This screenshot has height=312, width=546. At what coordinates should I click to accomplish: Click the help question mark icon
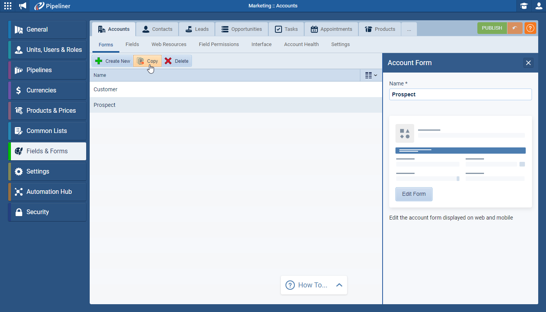tap(530, 28)
